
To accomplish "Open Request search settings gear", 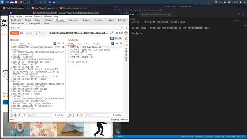I will (15, 115).
